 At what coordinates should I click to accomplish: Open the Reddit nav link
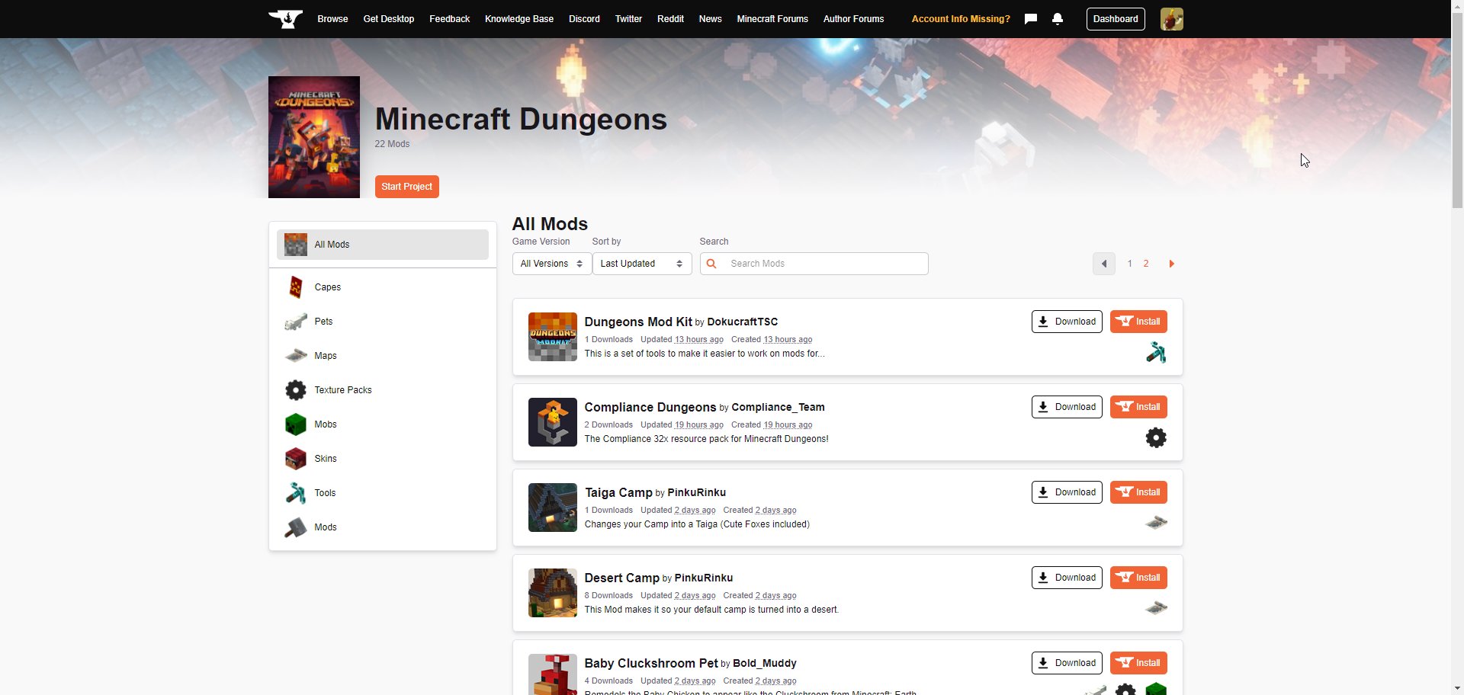point(670,19)
